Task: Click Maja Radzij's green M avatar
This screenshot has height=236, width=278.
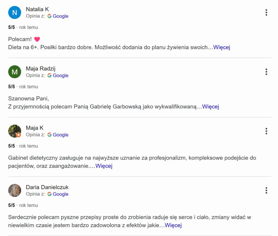Action: point(15,72)
